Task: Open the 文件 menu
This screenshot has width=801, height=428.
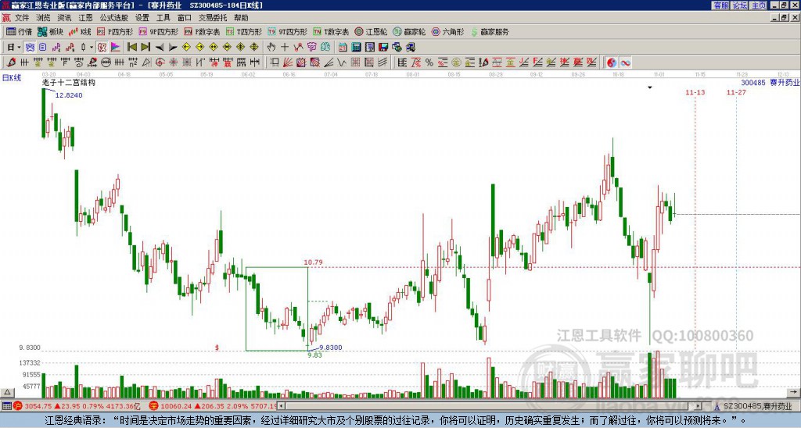Action: (x=22, y=18)
